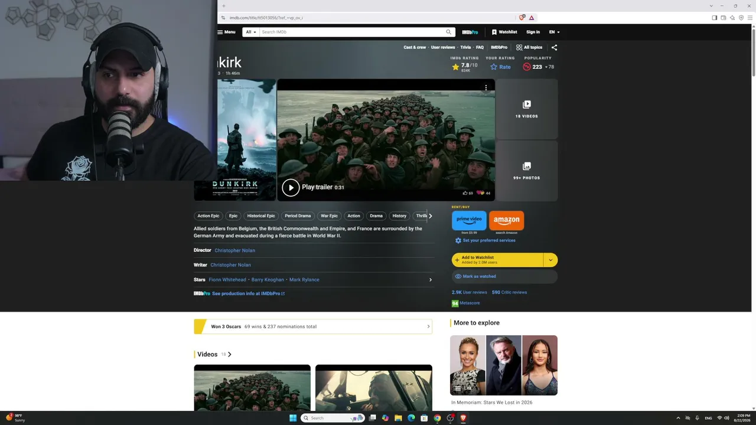Open the Trivia section link
Viewport: 756px width, 425px height.
[x=465, y=47]
